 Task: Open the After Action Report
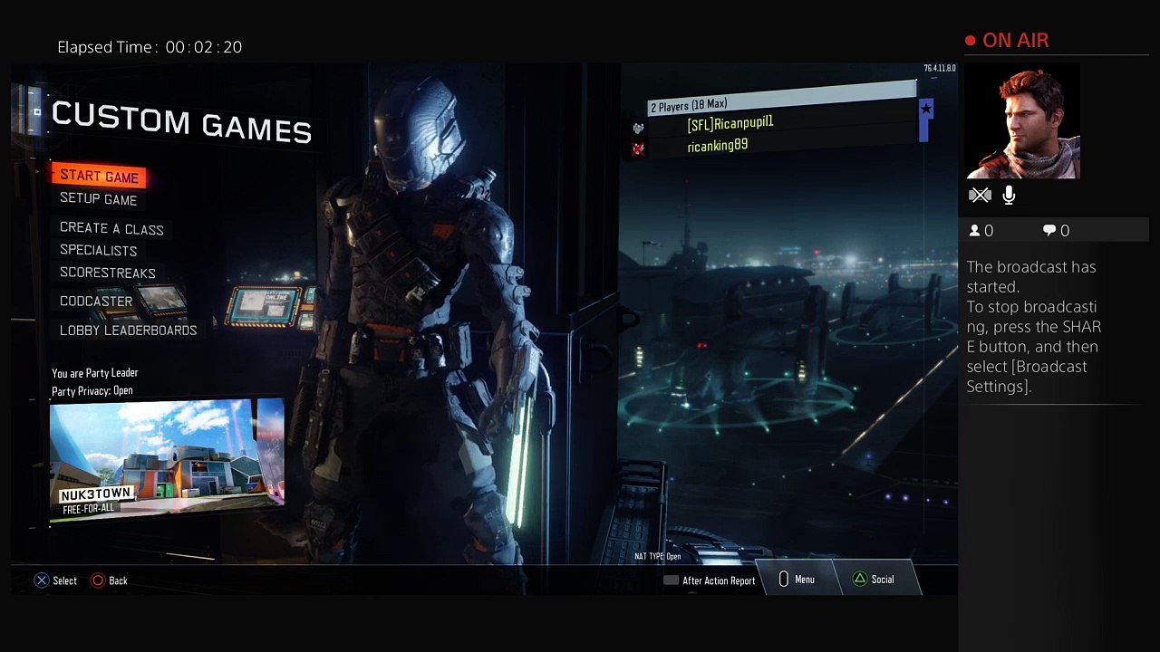pyautogui.click(x=719, y=580)
